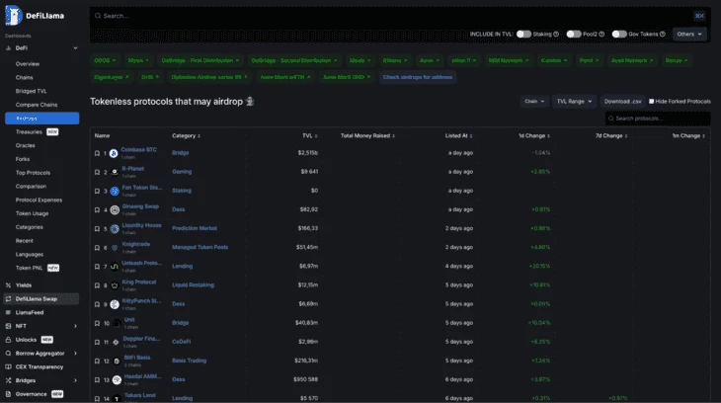
Task: Open Protocol Expenses in the sidebar
Action: pyautogui.click(x=39, y=200)
